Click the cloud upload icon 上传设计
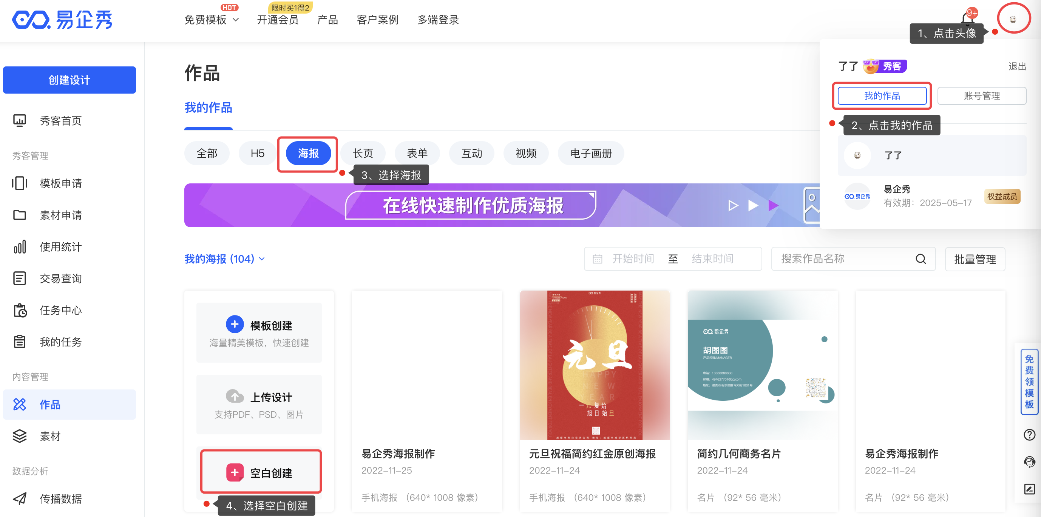 click(235, 396)
